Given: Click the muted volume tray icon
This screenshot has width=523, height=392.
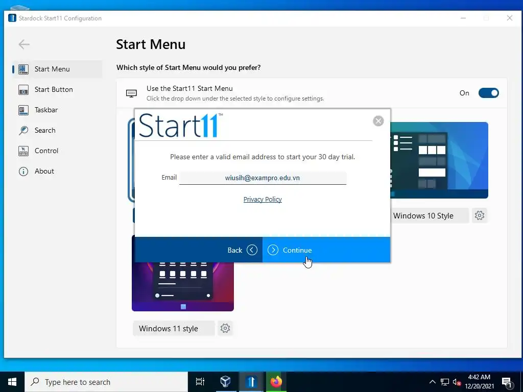Looking at the screenshot, I should 457,382.
